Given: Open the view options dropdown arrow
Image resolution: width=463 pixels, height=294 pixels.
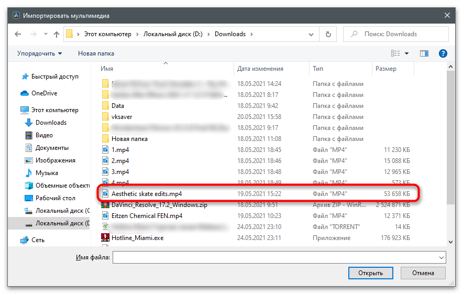Looking at the screenshot, I should click(x=406, y=53).
